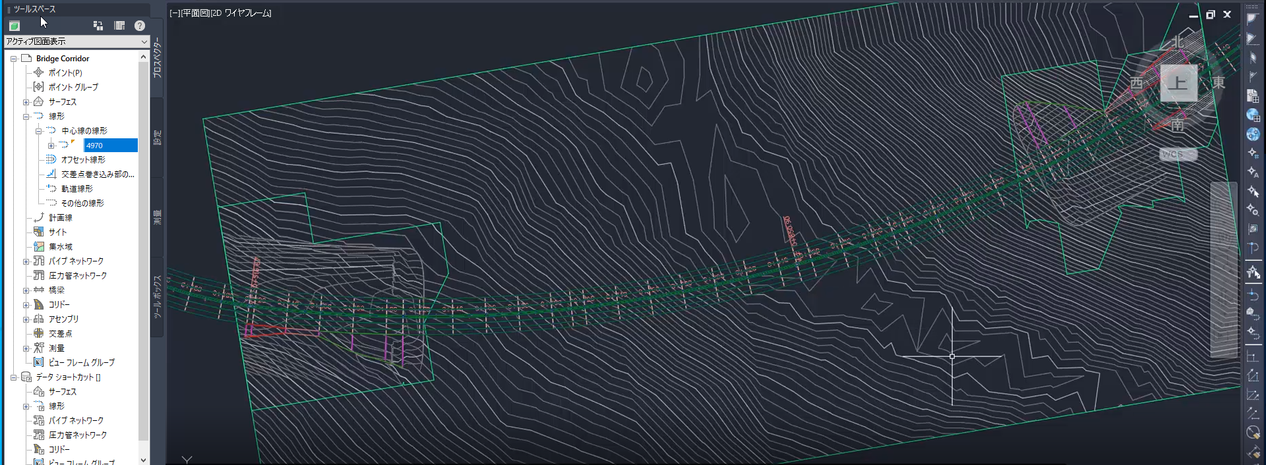
Task: Expand パイプ ネットワーク under Bridge Corridor
Action: tap(26, 261)
